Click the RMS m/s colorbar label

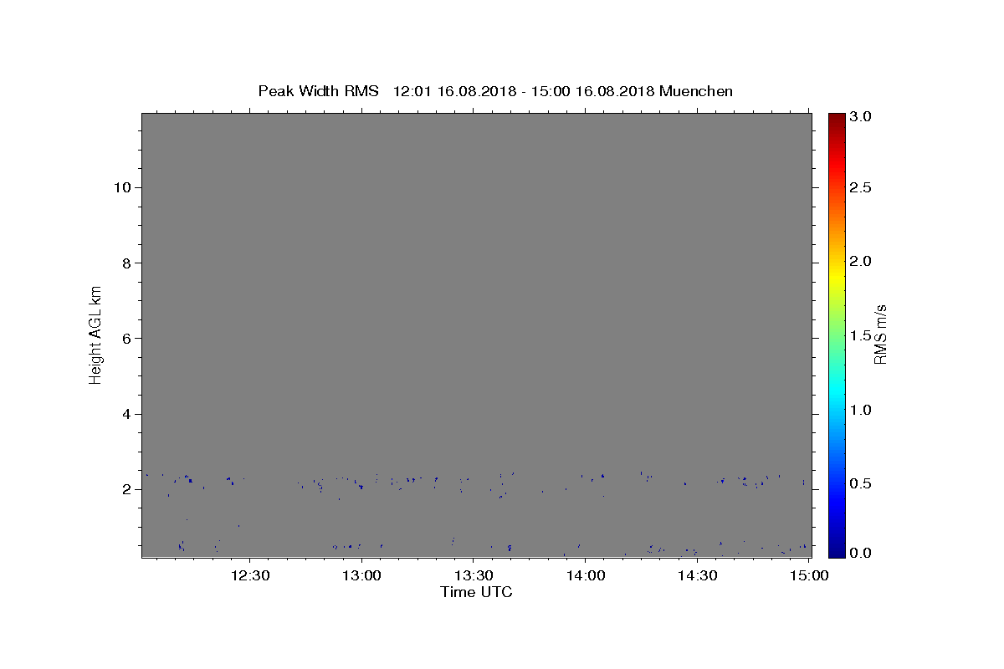(880, 334)
